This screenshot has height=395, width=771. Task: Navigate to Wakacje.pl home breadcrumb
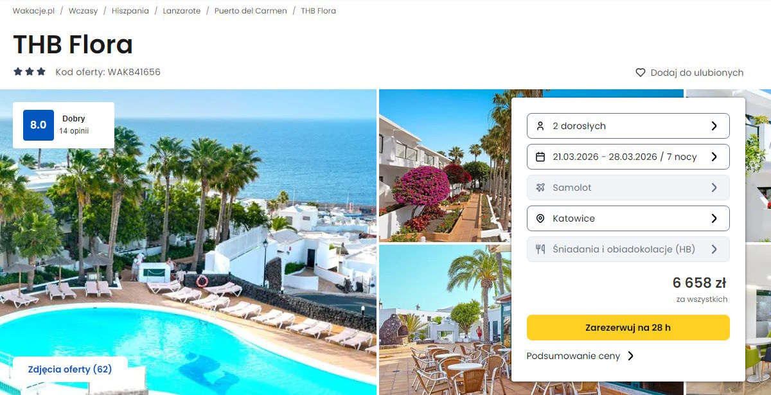[x=34, y=11]
